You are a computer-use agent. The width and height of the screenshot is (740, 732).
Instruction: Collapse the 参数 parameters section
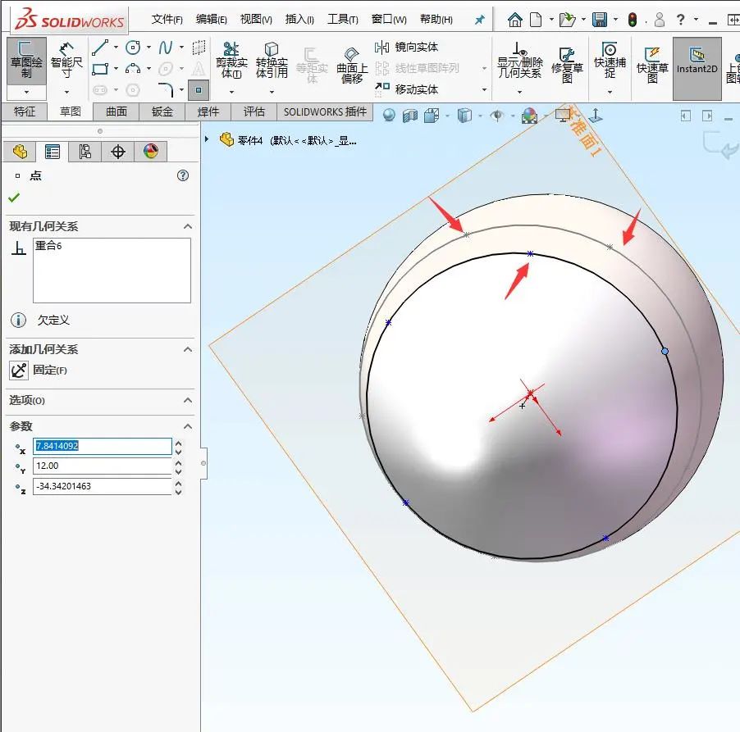pos(187,427)
